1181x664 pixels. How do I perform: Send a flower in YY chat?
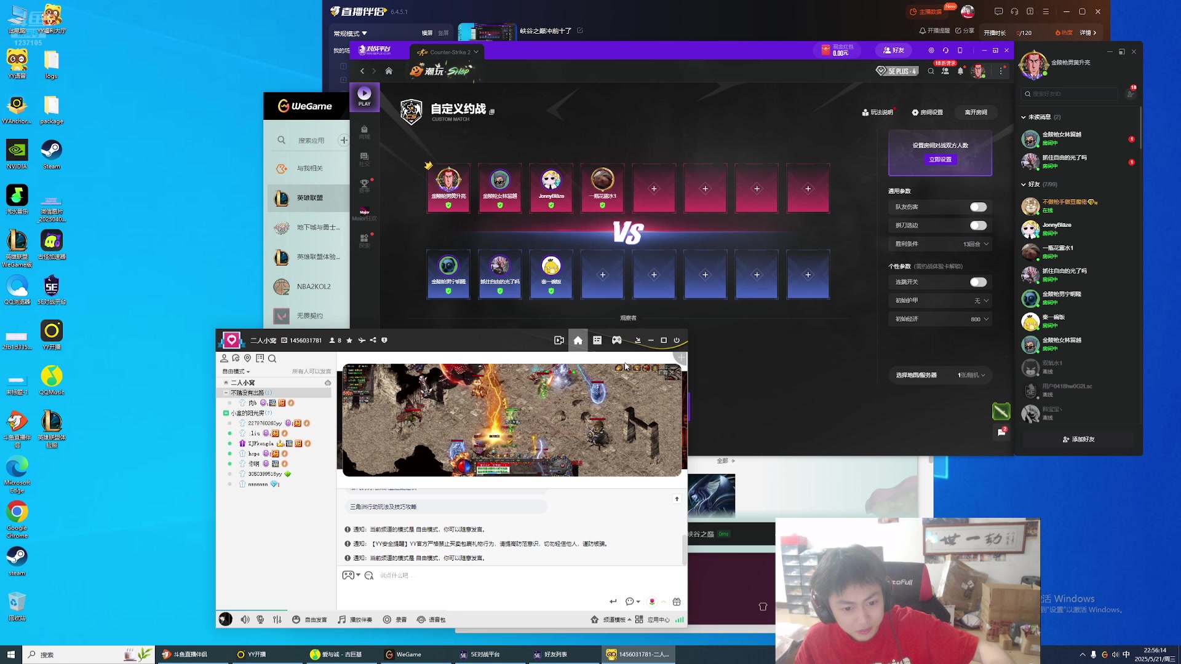[x=652, y=601]
